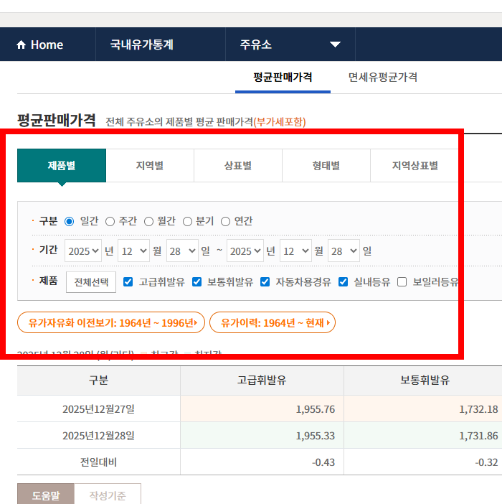Screen dimensions: 502x504
Task: Click the 1,955.33 price cell
Action: tap(262, 436)
